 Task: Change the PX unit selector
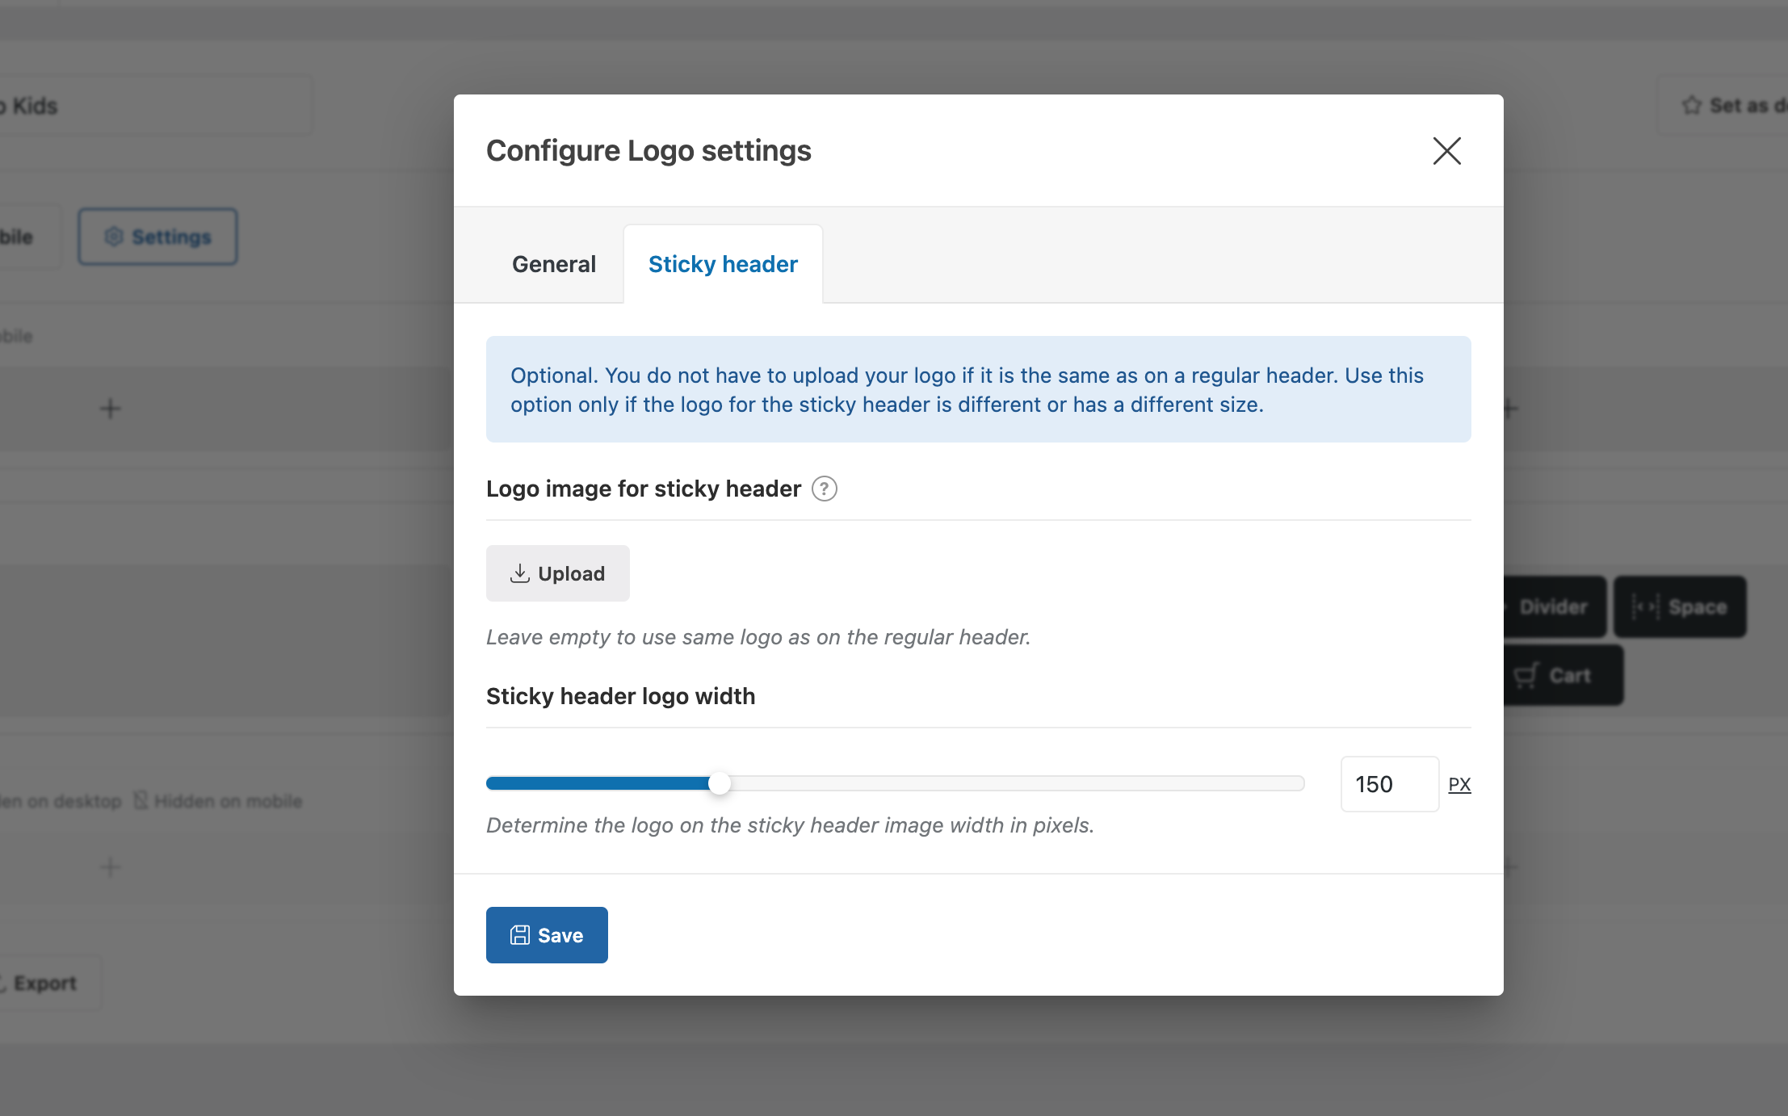(1459, 784)
